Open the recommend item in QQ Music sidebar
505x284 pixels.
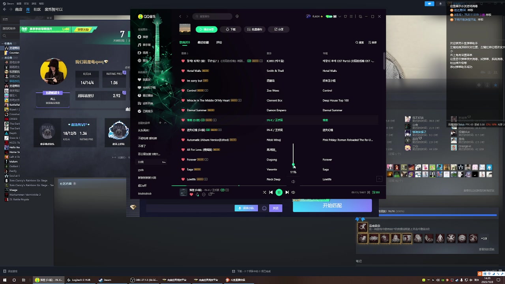[x=143, y=37]
